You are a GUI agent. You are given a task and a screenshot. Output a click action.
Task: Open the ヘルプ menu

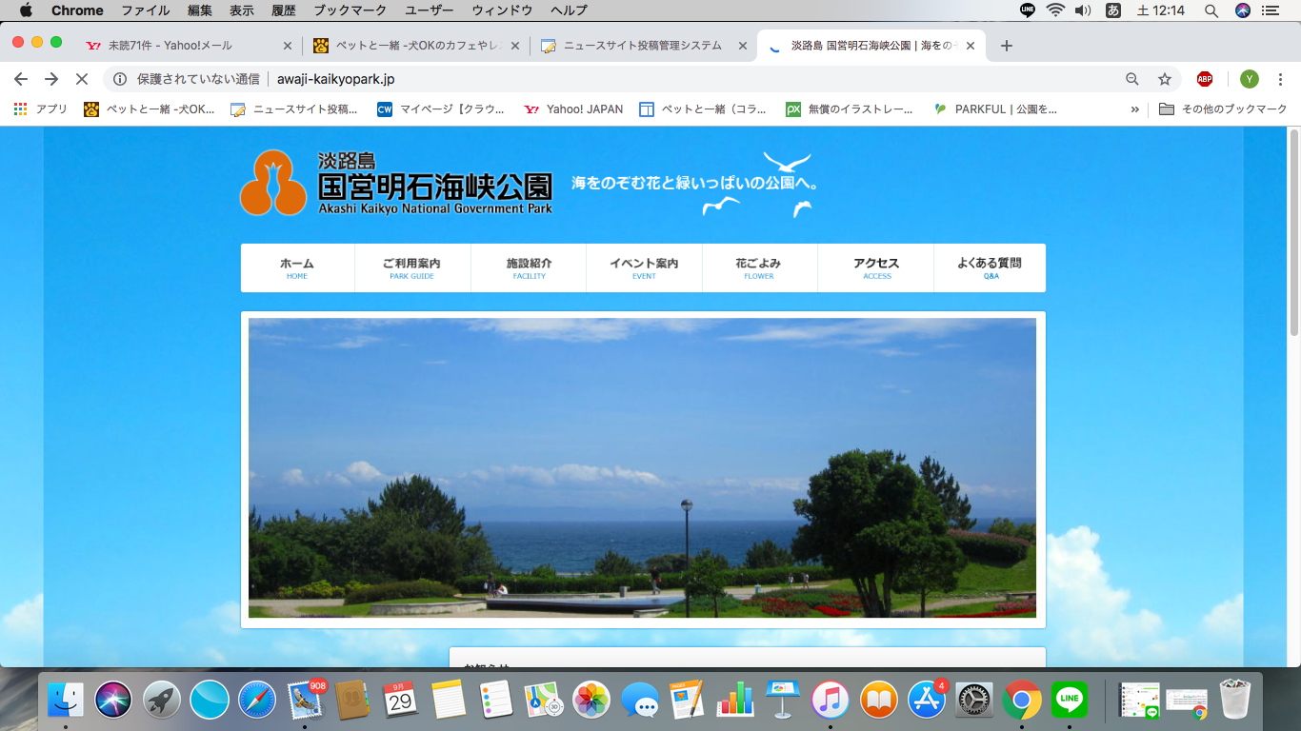569,10
